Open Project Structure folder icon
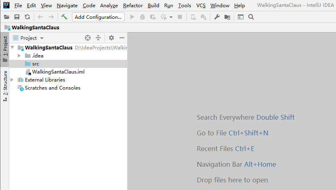The width and height of the screenshot is (336, 190). coord(227,17)
